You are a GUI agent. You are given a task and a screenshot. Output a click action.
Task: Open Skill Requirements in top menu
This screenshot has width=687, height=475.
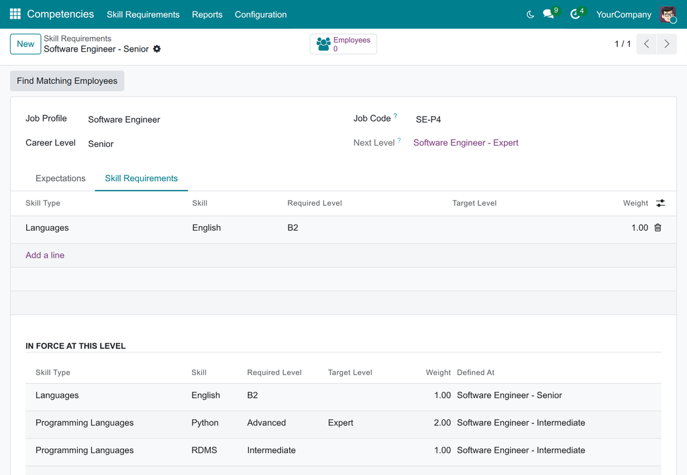coord(144,15)
